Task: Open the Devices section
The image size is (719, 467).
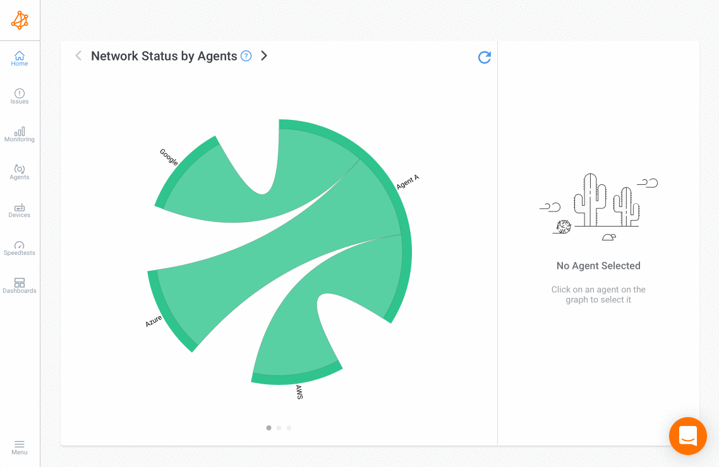Action: pyautogui.click(x=20, y=210)
